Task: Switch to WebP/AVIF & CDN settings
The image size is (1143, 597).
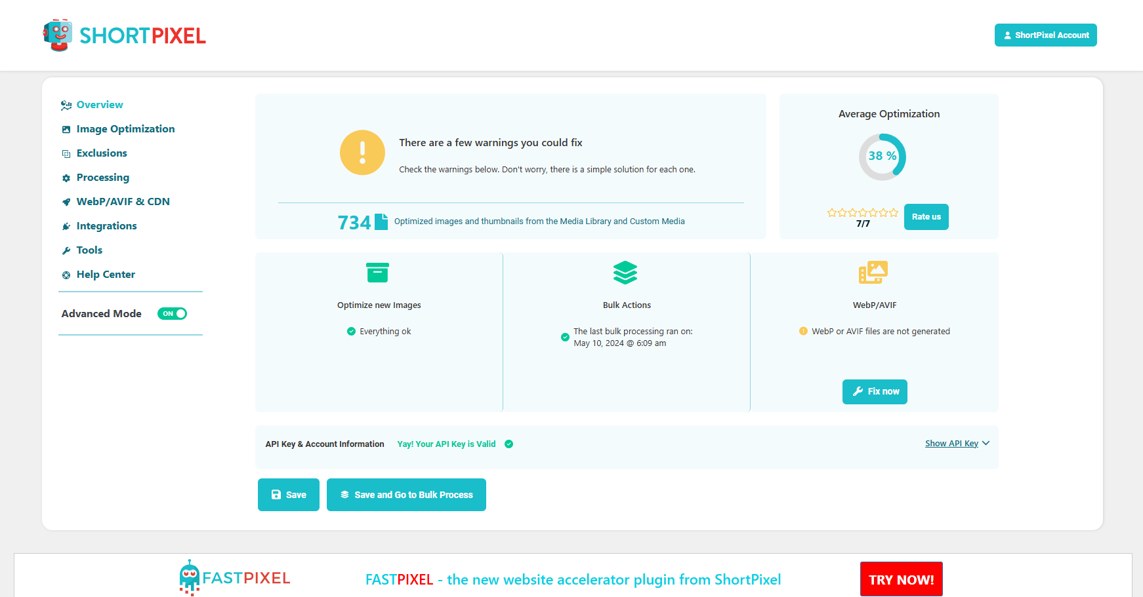Action: [x=123, y=202]
